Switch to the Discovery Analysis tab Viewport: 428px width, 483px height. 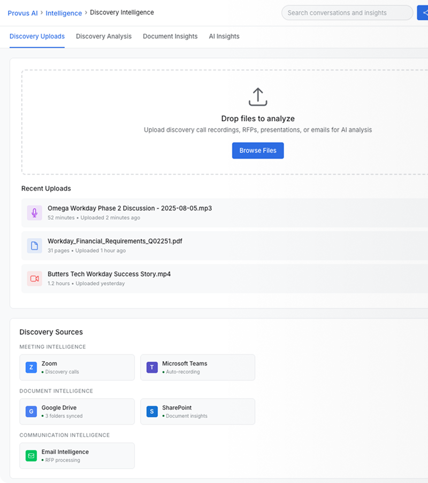pyautogui.click(x=103, y=36)
